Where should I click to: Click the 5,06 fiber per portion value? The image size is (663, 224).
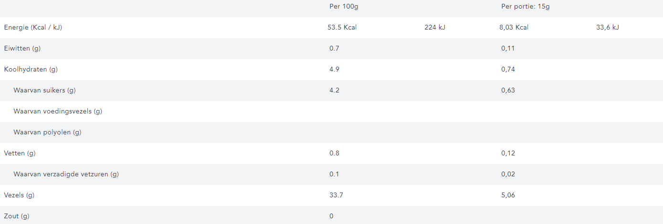click(x=508, y=195)
